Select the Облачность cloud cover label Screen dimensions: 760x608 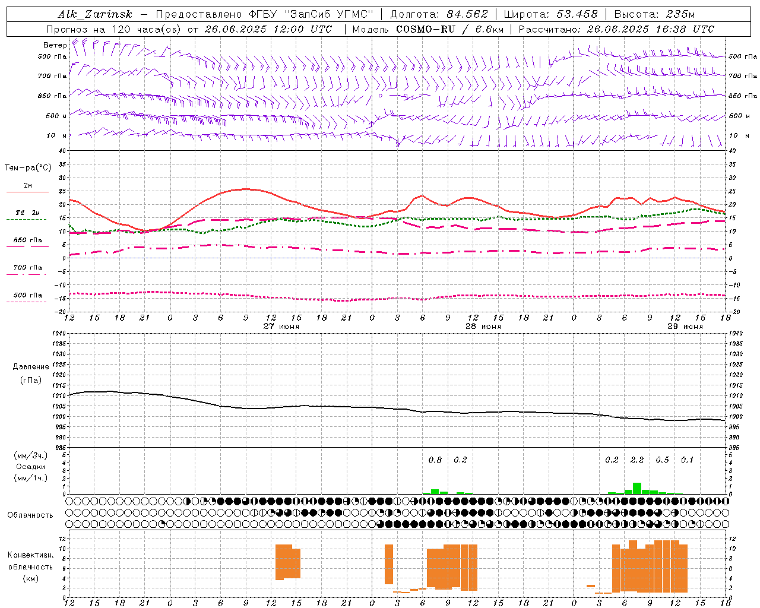click(x=30, y=515)
